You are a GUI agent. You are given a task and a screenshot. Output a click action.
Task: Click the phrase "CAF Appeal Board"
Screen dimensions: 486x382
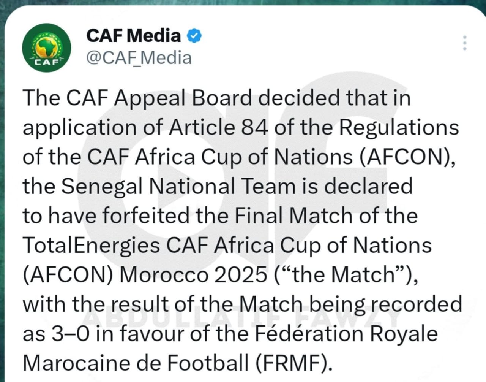159,98
